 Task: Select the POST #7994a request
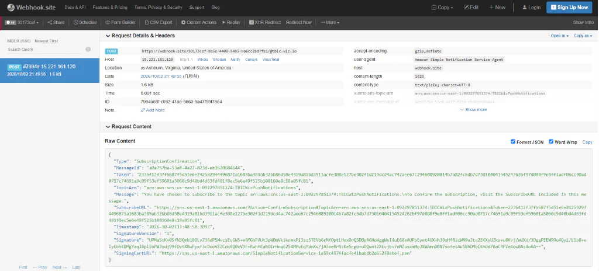tap(50, 70)
